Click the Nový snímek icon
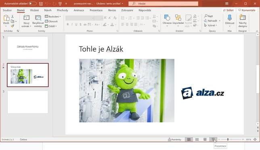The width and height of the screenshot is (260, 150). 26,18
